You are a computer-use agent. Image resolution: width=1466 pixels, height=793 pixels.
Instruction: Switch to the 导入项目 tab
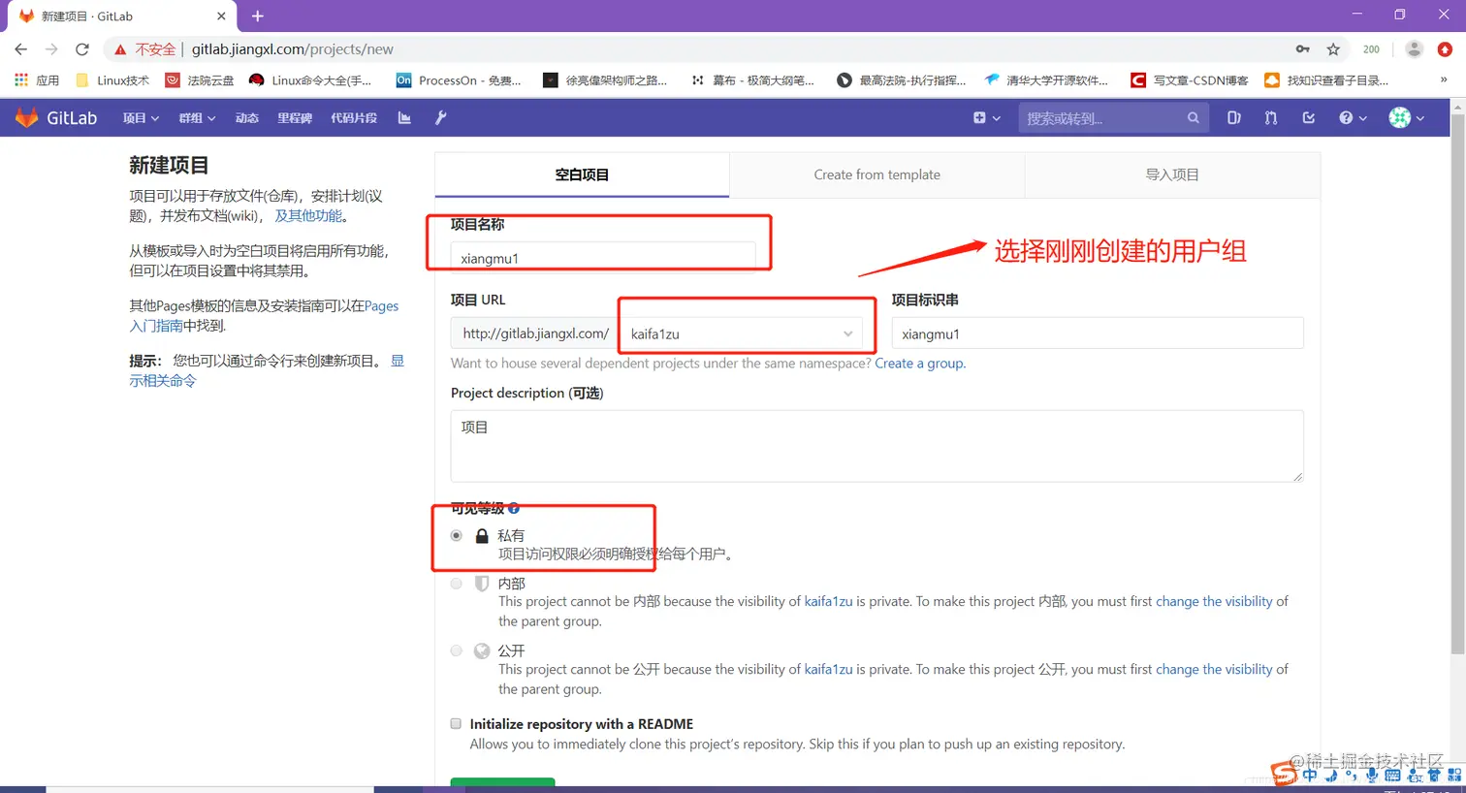pyautogui.click(x=1172, y=174)
